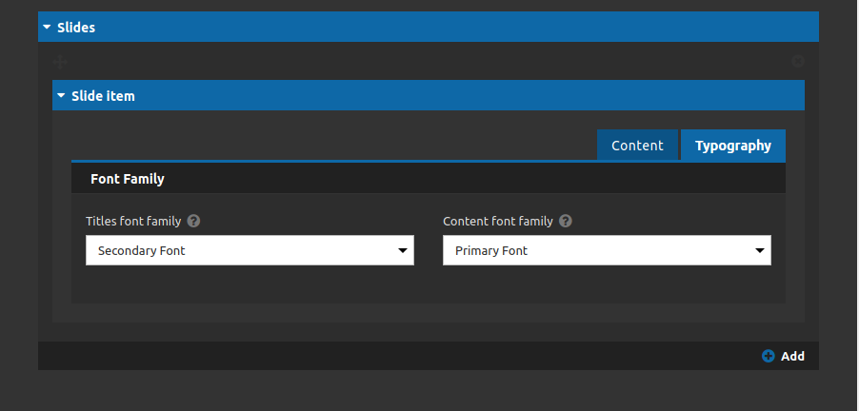This screenshot has height=411, width=859.
Task: Click the Titles font family label
Action: click(x=133, y=221)
